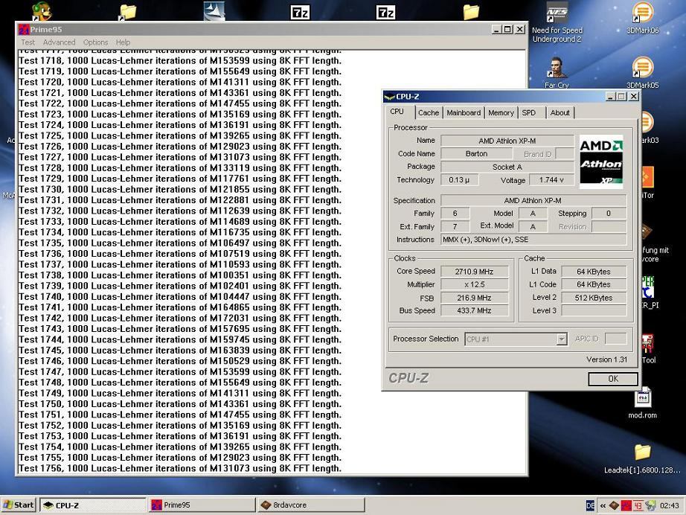Expand hidden tray icons with the chevron
The image size is (686, 515).
click(x=603, y=506)
